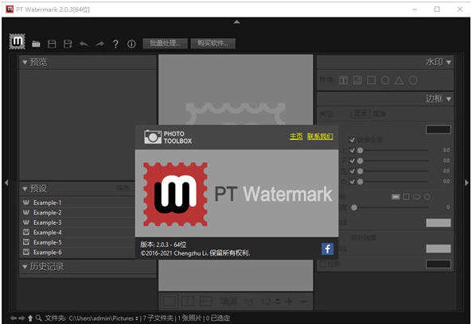Toggle the link-all borders checkbox
The height and width of the screenshot is (324, 472).
352,140
